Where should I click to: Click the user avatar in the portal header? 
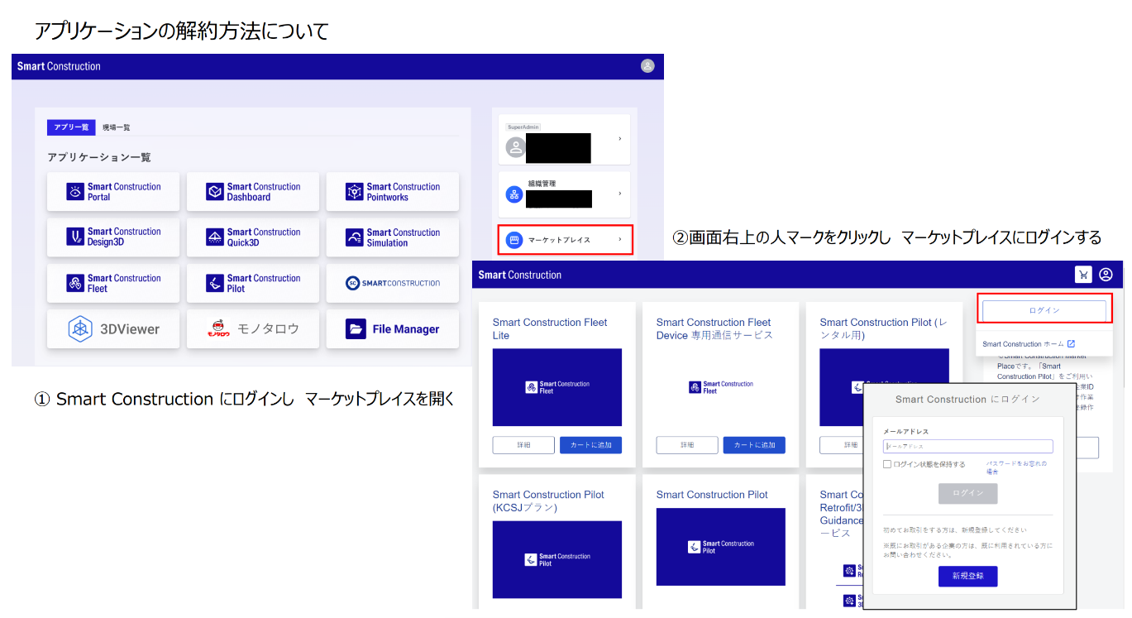click(x=647, y=66)
